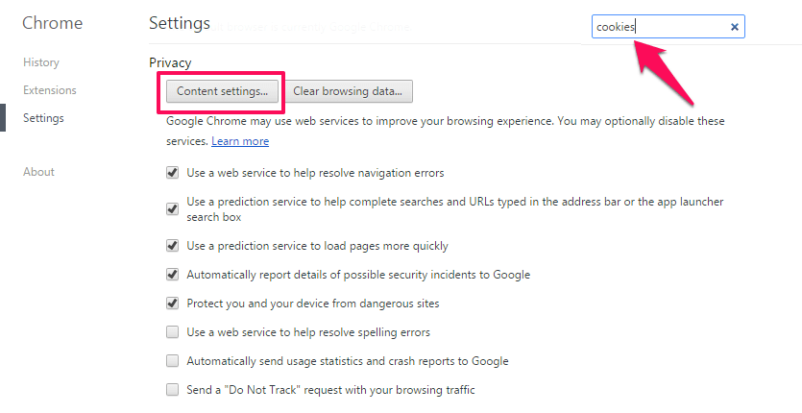Uncheck automatically report security incidents to Google
This screenshot has height=413, width=802.
(172, 275)
